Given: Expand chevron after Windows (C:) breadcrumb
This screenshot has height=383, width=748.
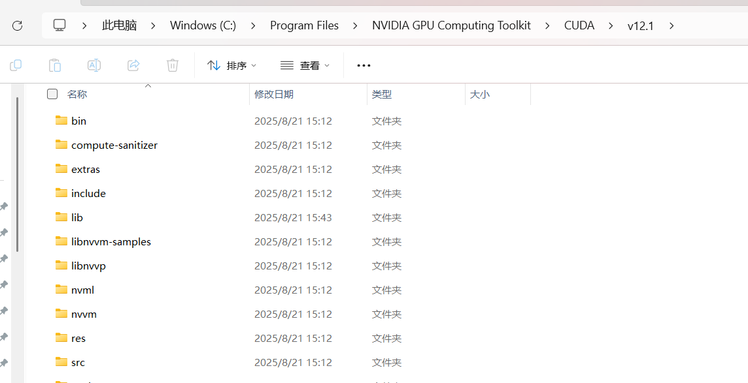Looking at the screenshot, I should 253,25.
